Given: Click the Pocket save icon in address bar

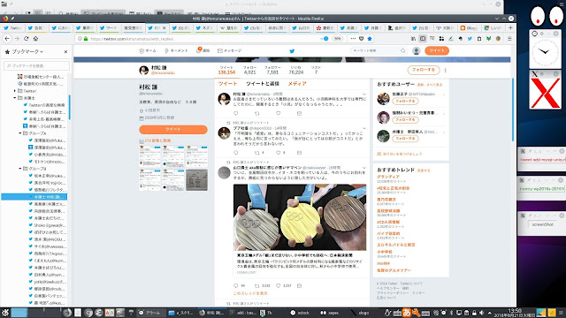Looking at the screenshot, I should pos(362,39).
